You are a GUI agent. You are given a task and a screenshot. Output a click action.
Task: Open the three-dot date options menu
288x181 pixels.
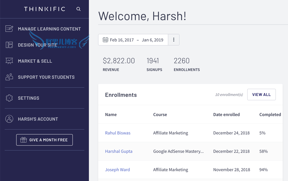[x=174, y=40]
